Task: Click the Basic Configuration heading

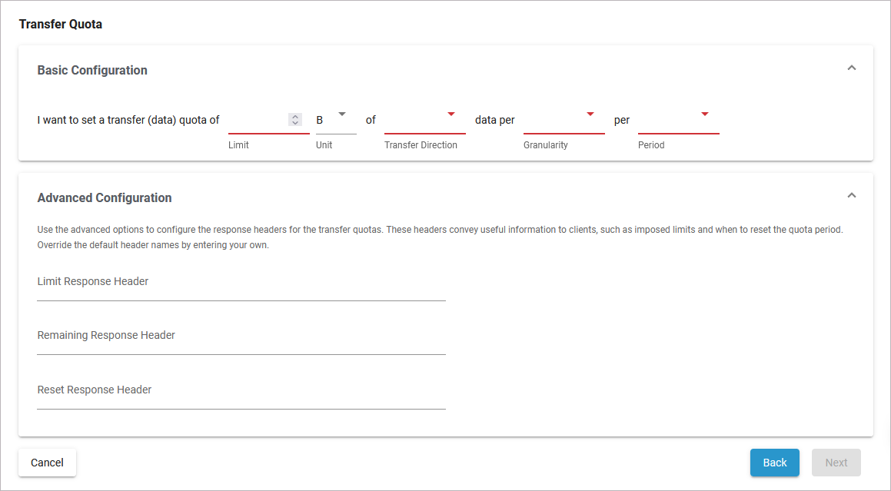Action: pos(92,71)
